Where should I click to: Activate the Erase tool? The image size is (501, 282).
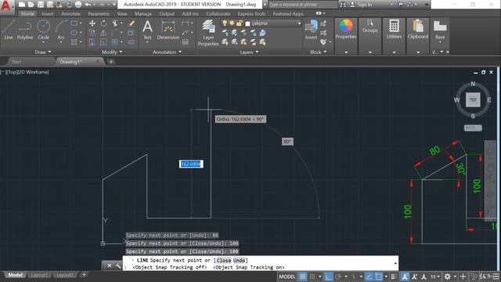pos(132,23)
